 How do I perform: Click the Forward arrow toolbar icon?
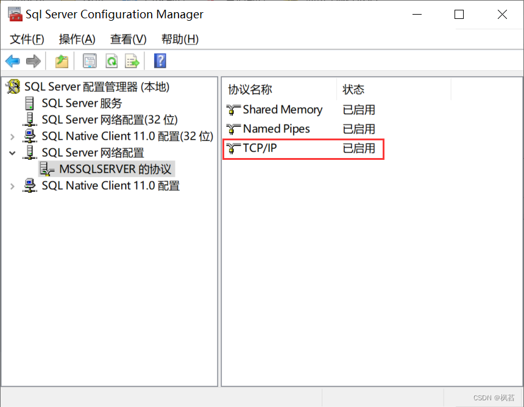(x=33, y=61)
